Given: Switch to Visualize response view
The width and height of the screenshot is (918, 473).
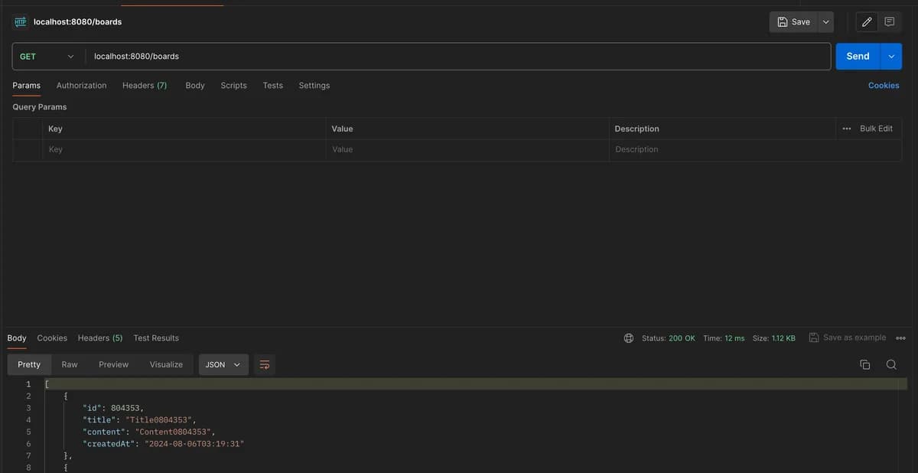Looking at the screenshot, I should tap(166, 364).
